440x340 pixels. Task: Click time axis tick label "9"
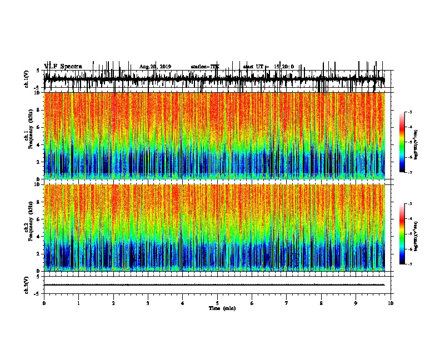356,303
